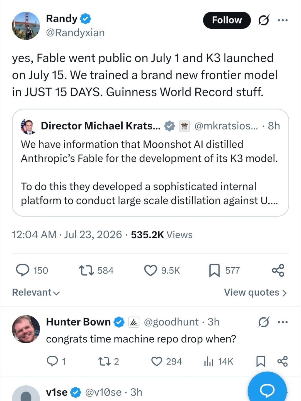301x401 pixels.
Task: Open more options on Hunter Bown's reply
Action: point(283,322)
